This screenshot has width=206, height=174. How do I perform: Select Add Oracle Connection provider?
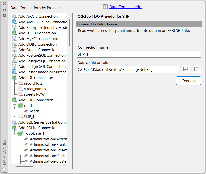click(x=38, y=50)
